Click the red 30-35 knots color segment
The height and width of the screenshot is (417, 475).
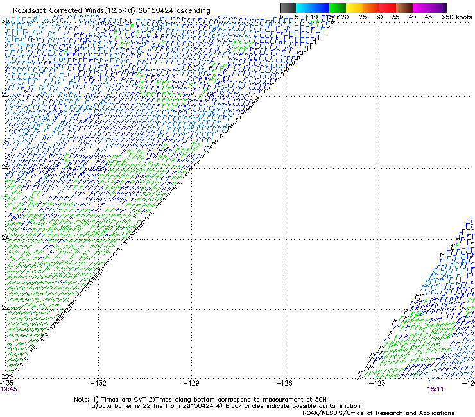point(388,8)
